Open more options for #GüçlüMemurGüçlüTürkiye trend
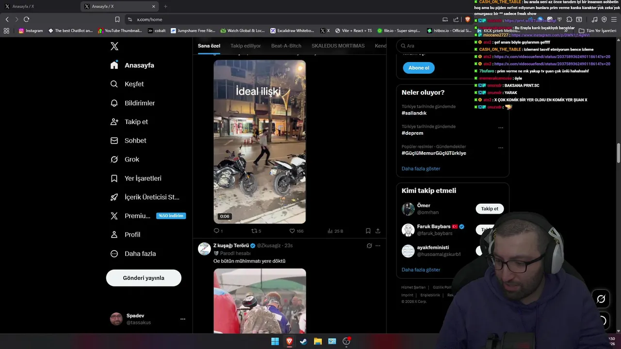Screen dimensions: 621x349 [x=501, y=148]
